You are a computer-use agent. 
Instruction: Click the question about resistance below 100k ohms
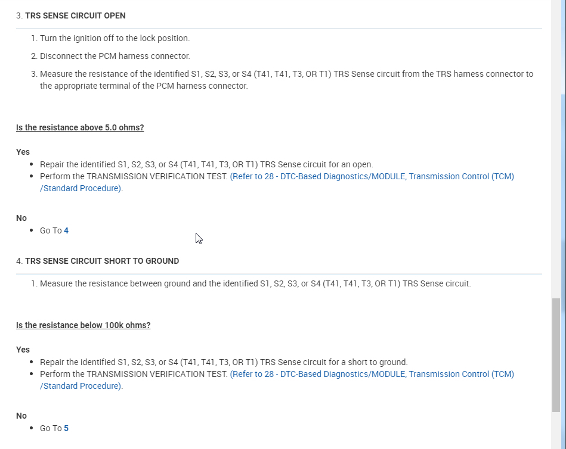point(83,325)
